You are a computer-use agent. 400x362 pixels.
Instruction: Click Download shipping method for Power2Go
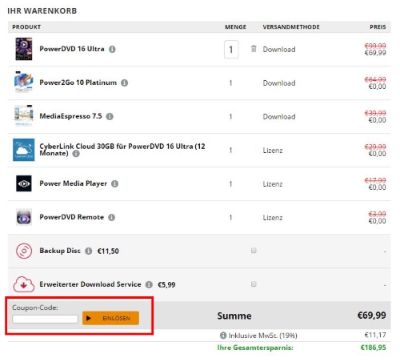(279, 83)
